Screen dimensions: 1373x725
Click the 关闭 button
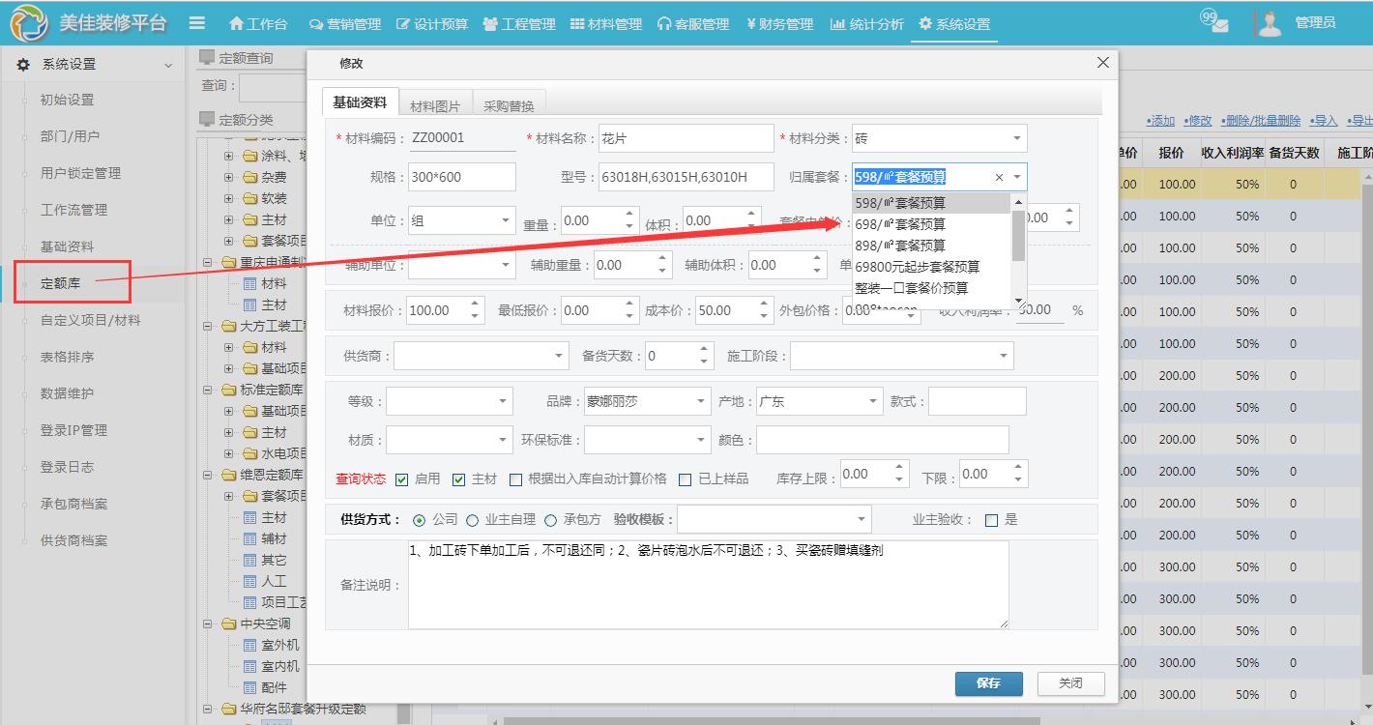tap(1070, 683)
